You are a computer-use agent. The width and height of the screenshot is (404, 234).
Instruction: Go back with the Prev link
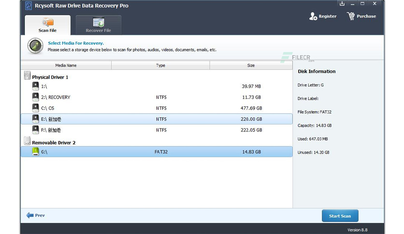point(40,215)
